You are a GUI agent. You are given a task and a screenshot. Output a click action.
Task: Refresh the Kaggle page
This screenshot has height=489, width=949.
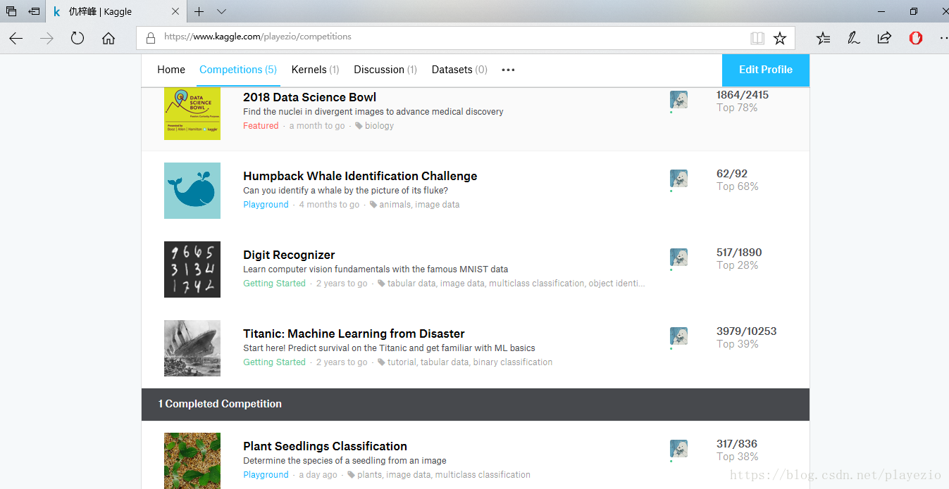[x=77, y=39]
